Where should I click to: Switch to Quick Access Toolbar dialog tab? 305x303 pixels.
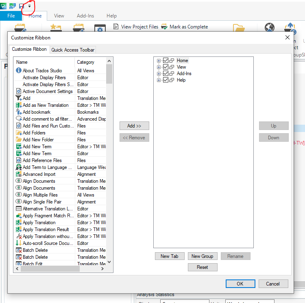click(73, 50)
